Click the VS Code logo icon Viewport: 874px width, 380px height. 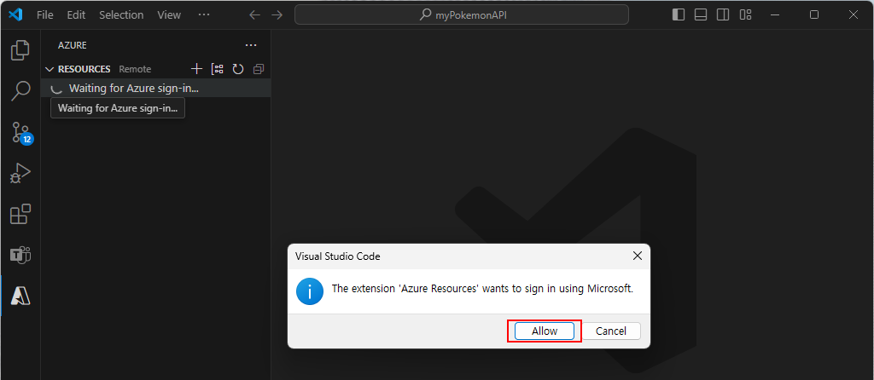[x=15, y=14]
